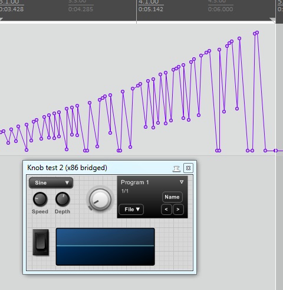Select the highest automation point on the curve
Viewport: 283px width, 290px height.
point(257,32)
